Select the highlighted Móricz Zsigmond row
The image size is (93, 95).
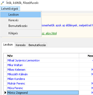click(43, 93)
